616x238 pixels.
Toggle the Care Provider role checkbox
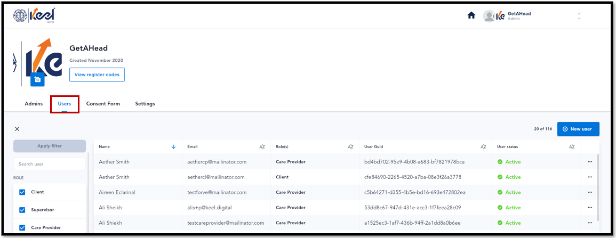coord(22,227)
